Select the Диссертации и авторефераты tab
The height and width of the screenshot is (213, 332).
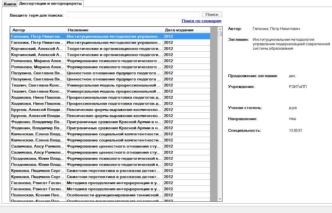coord(50,3)
